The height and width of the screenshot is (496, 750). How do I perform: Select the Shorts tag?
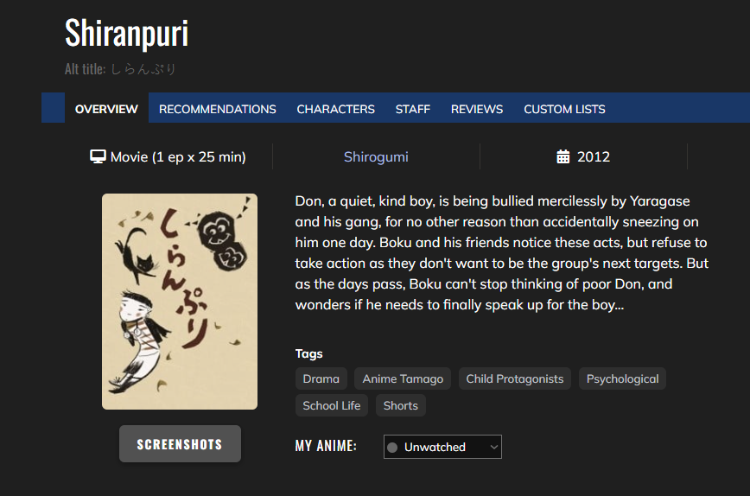[400, 405]
